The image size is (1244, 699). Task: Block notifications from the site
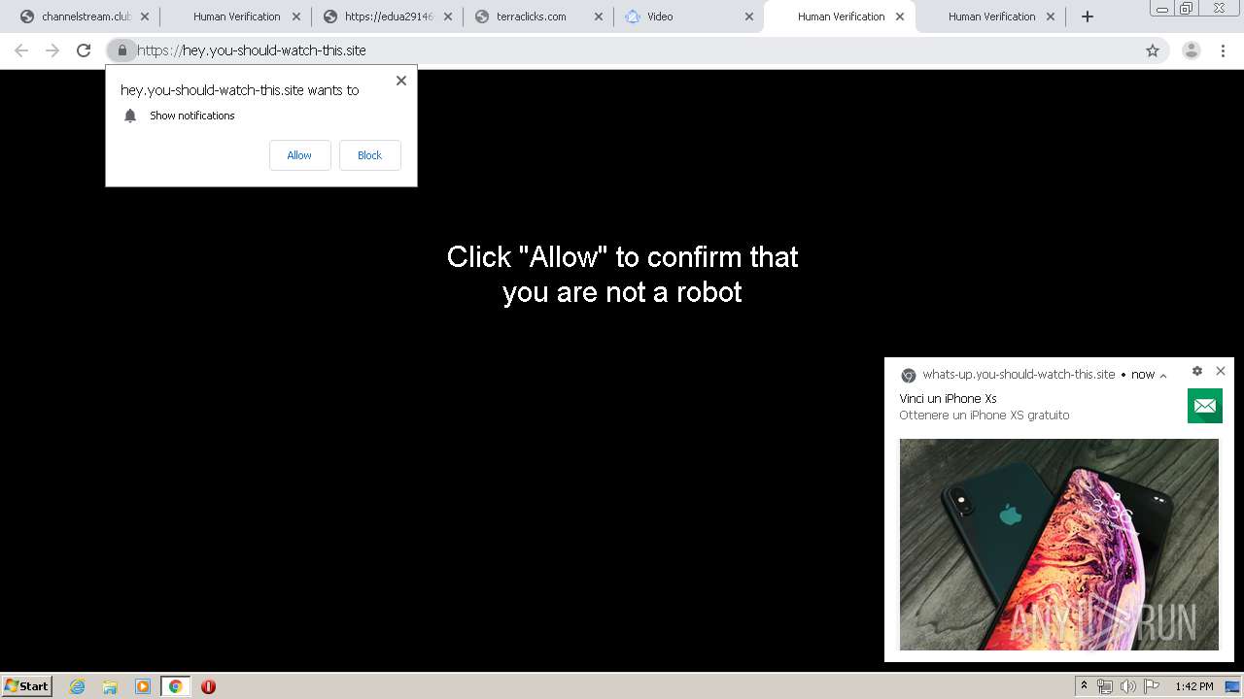tap(369, 155)
